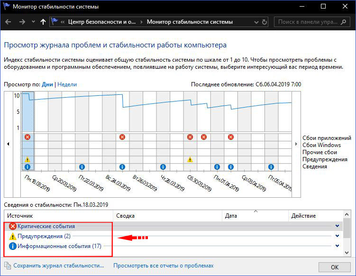Click breadcrumb Центр безопасности и о...
Screen dimensions: 356x276
click(x=102, y=22)
